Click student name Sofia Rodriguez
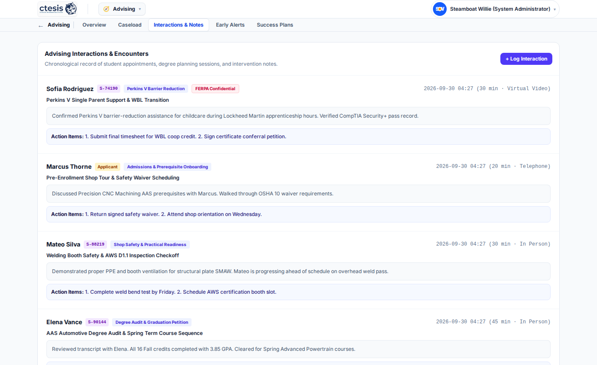597x365 pixels. coord(70,89)
